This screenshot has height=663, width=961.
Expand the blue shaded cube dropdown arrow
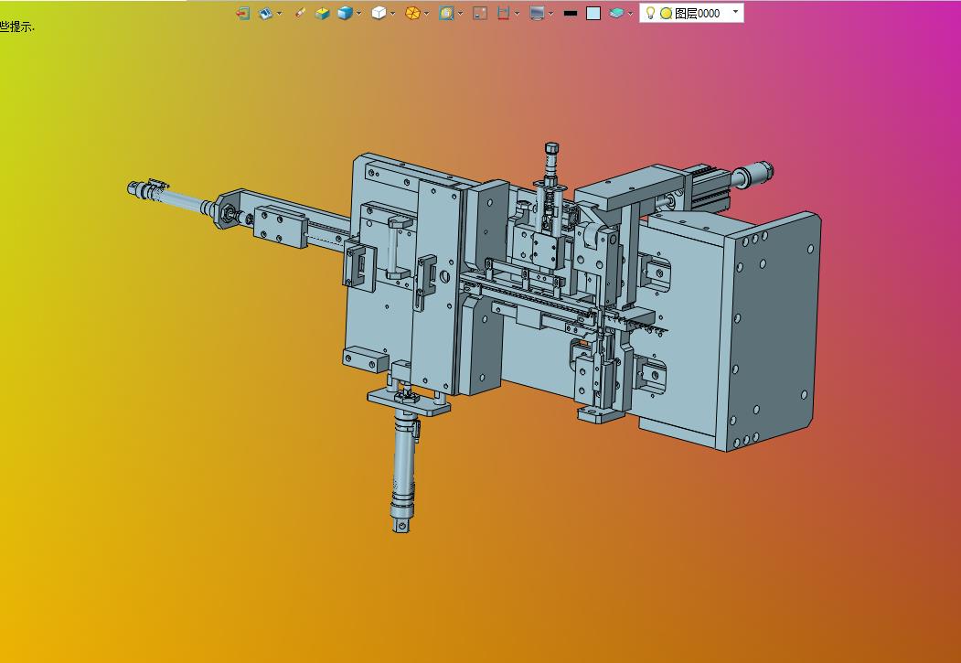pos(359,13)
